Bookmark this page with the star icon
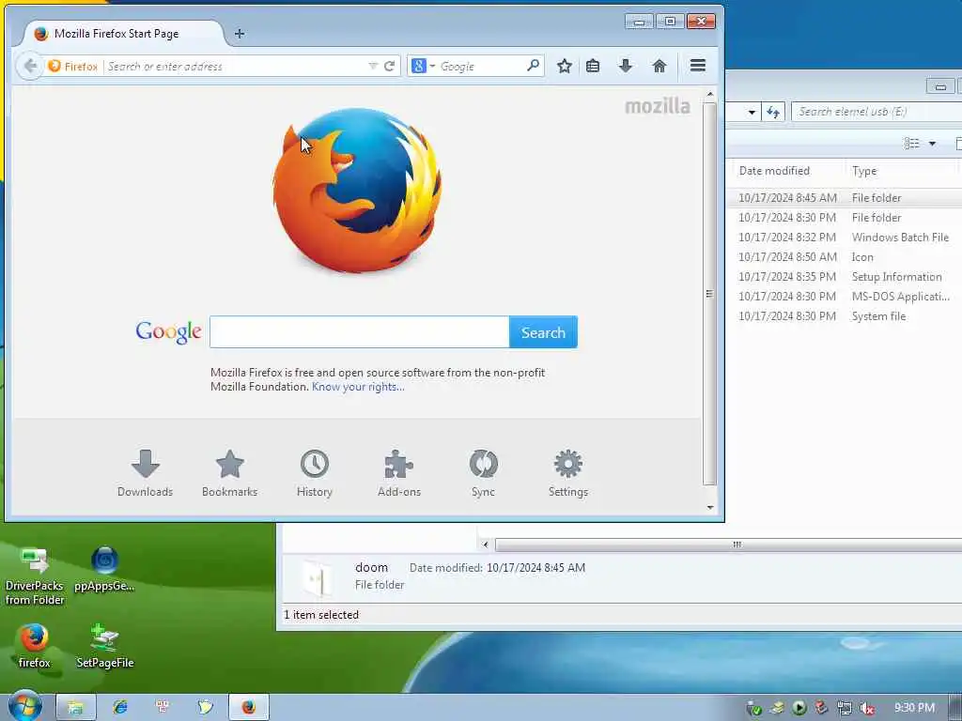The height and width of the screenshot is (721, 962). [x=565, y=66]
